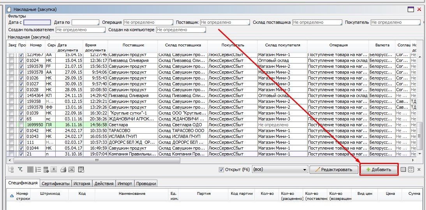Switch to the Сертификаты tab
This screenshot has height=210, width=426.
pos(56,184)
